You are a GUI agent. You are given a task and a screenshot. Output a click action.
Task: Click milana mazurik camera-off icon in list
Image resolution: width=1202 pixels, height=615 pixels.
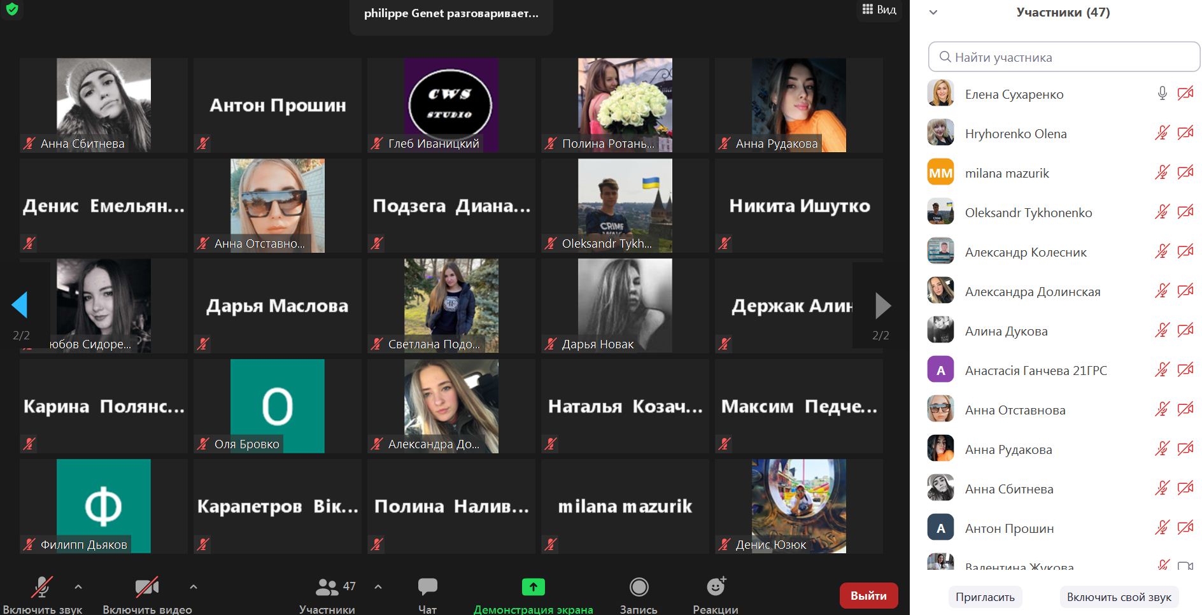coord(1185,173)
